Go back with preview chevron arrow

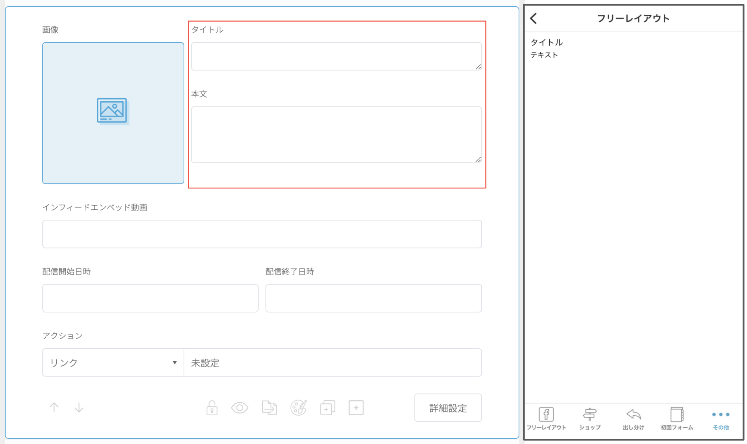pos(534,18)
